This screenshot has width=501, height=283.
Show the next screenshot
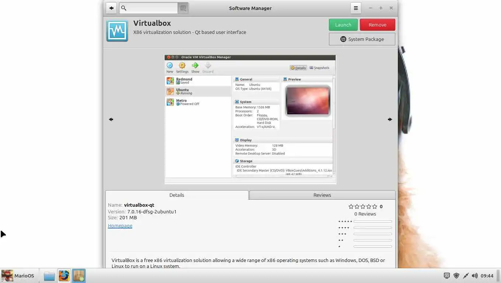point(390,119)
